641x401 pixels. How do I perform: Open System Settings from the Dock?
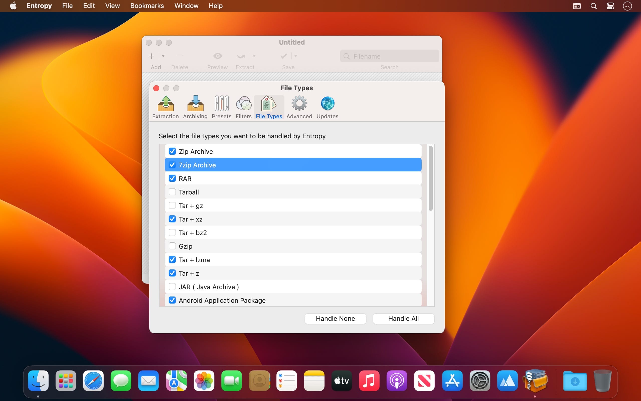tap(480, 381)
